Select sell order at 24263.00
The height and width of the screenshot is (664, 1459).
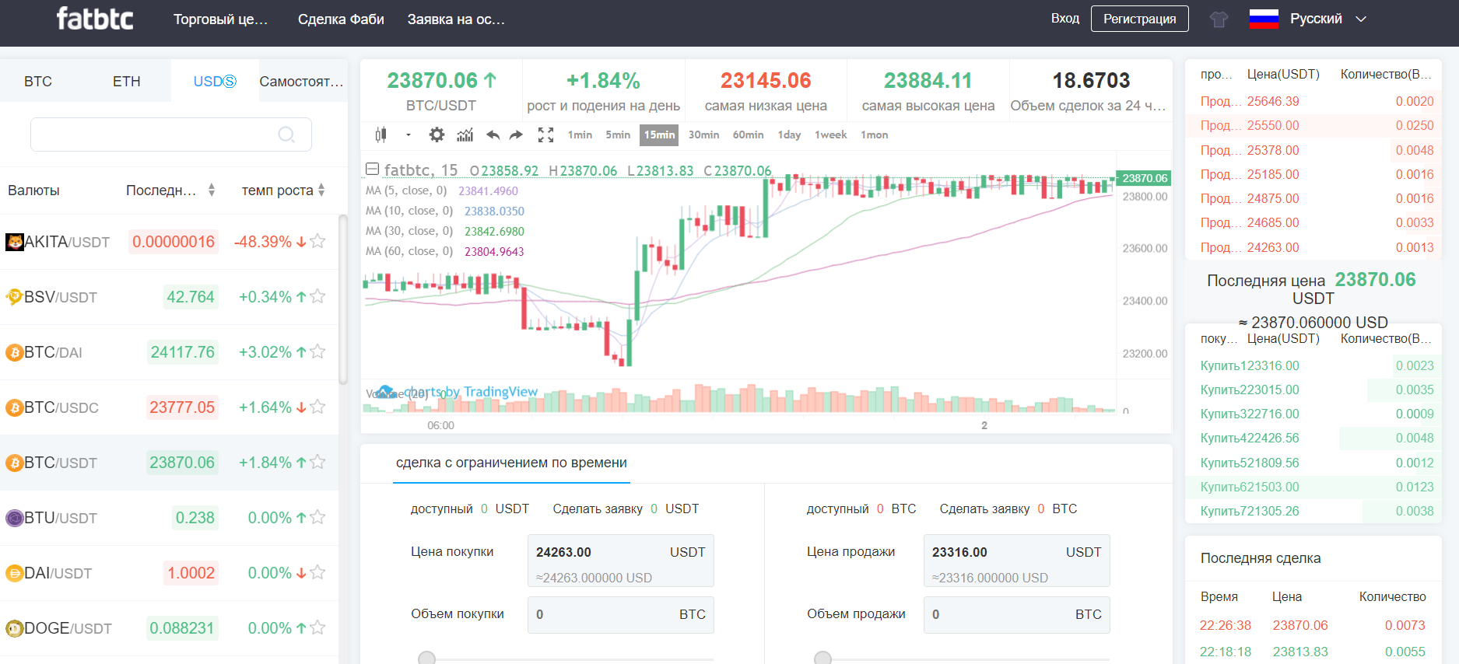pos(1313,247)
